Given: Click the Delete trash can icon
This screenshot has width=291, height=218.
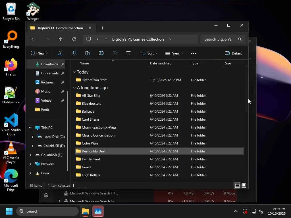Looking at the screenshot, I should tap(128, 53).
